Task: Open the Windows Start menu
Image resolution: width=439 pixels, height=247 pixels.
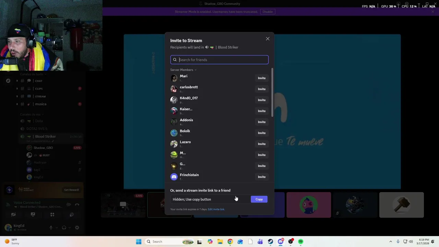Action: [139, 242]
